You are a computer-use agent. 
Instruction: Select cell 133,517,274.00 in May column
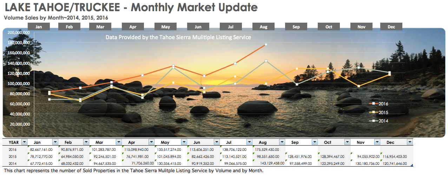point(171,149)
